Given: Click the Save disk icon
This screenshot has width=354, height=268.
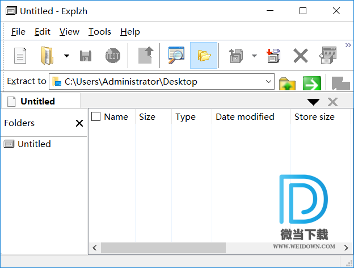Looking at the screenshot, I should pyautogui.click(x=86, y=56).
